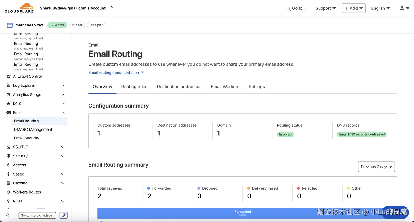Image resolution: width=414 pixels, height=222 pixels.
Task: Click the Access sidebar icon
Action: pos(9,165)
